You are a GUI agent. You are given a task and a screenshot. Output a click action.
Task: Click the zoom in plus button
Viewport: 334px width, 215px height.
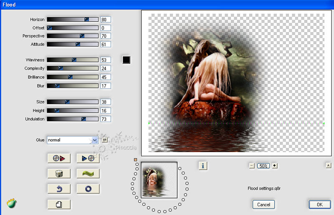[275, 166]
